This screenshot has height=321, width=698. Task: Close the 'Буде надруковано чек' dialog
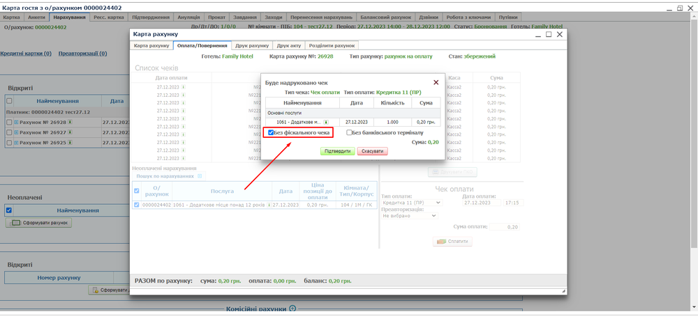436,82
